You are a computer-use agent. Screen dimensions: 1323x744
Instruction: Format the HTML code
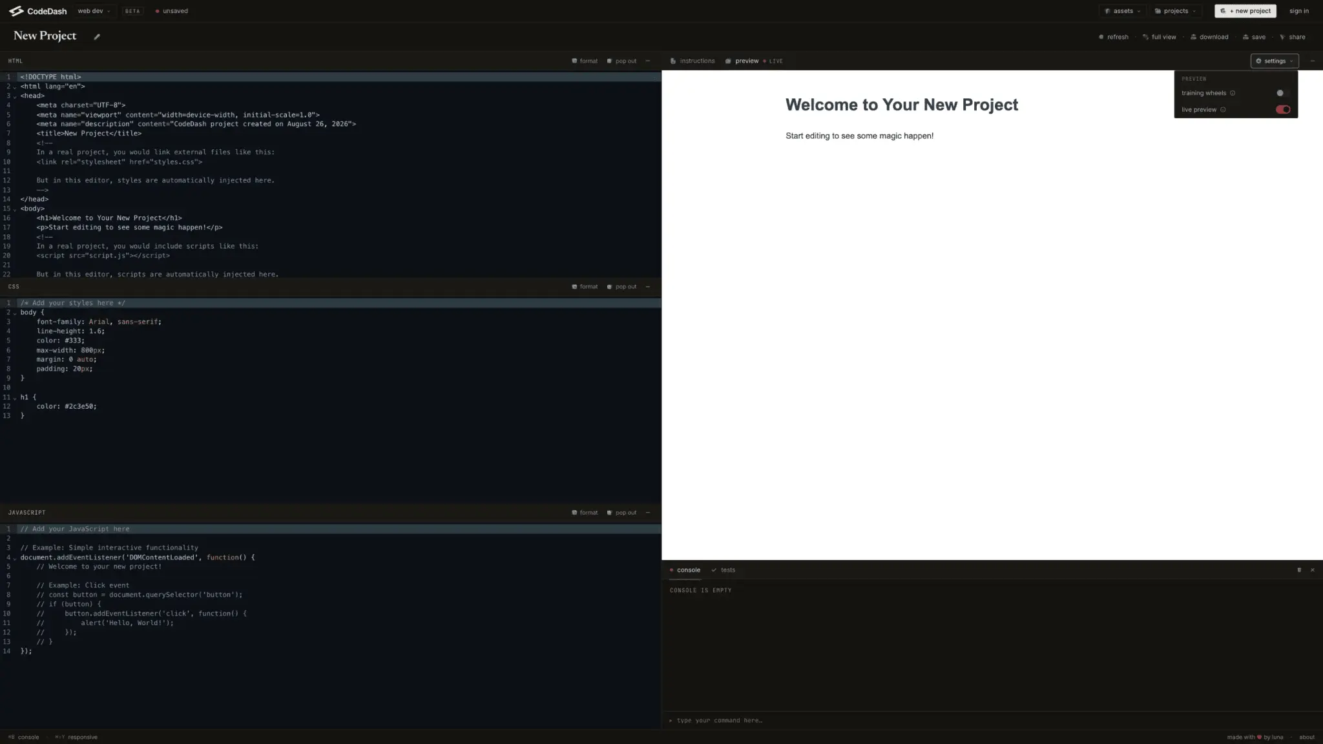tap(585, 61)
